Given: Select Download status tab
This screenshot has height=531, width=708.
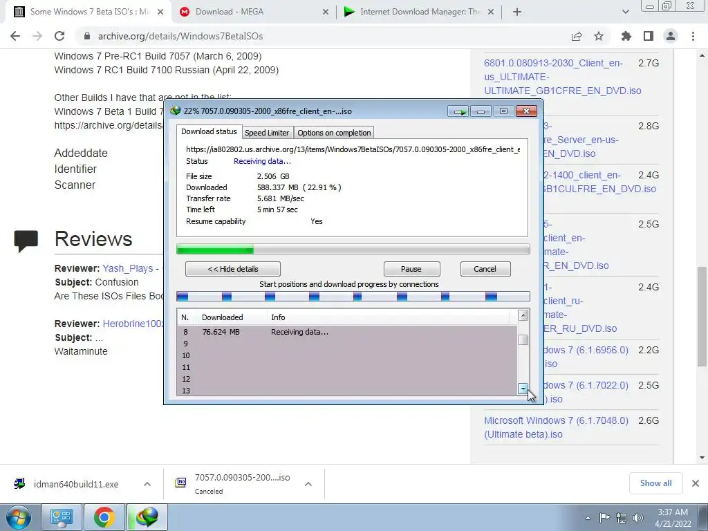Looking at the screenshot, I should click(209, 131).
